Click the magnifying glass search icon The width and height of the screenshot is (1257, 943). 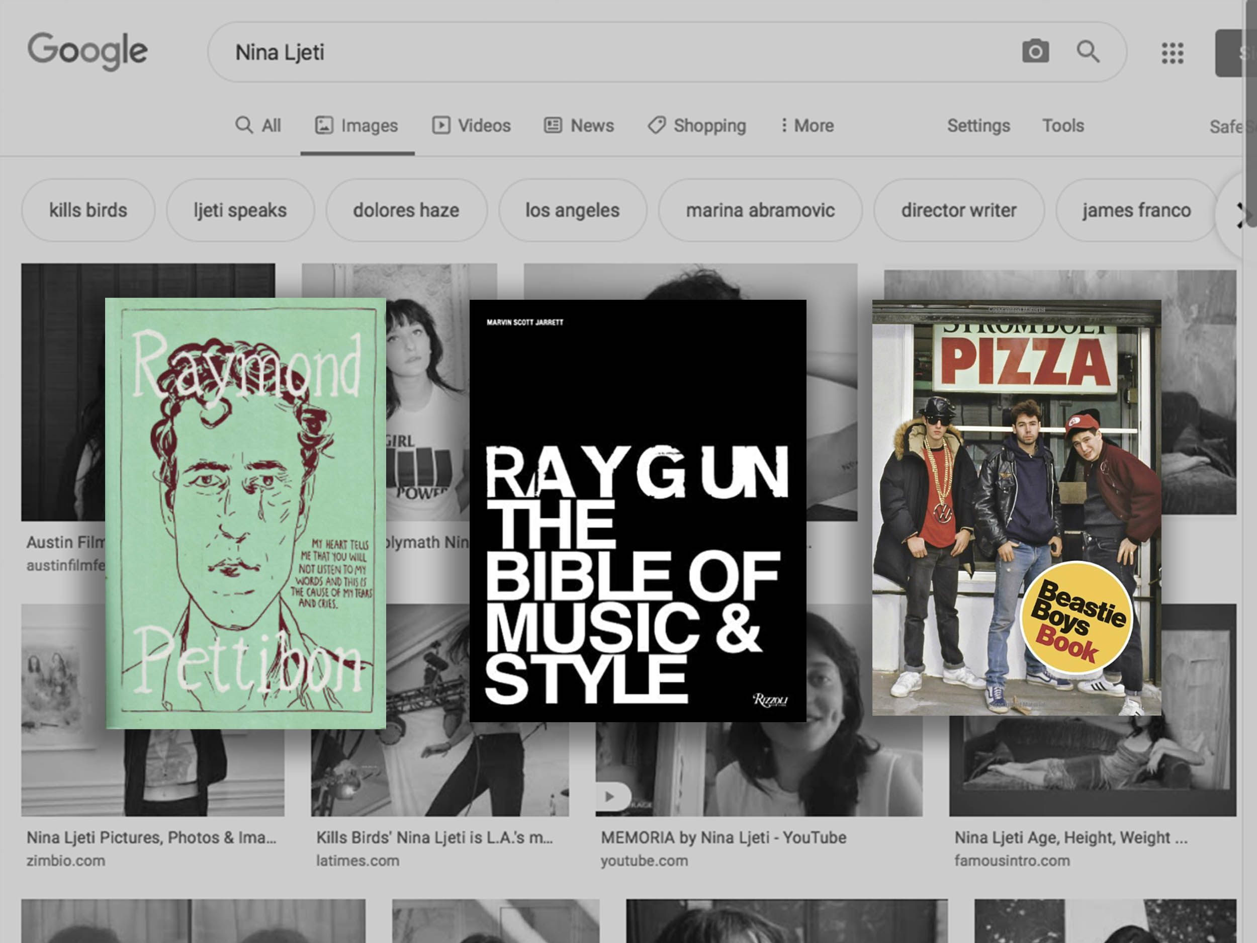point(1088,52)
